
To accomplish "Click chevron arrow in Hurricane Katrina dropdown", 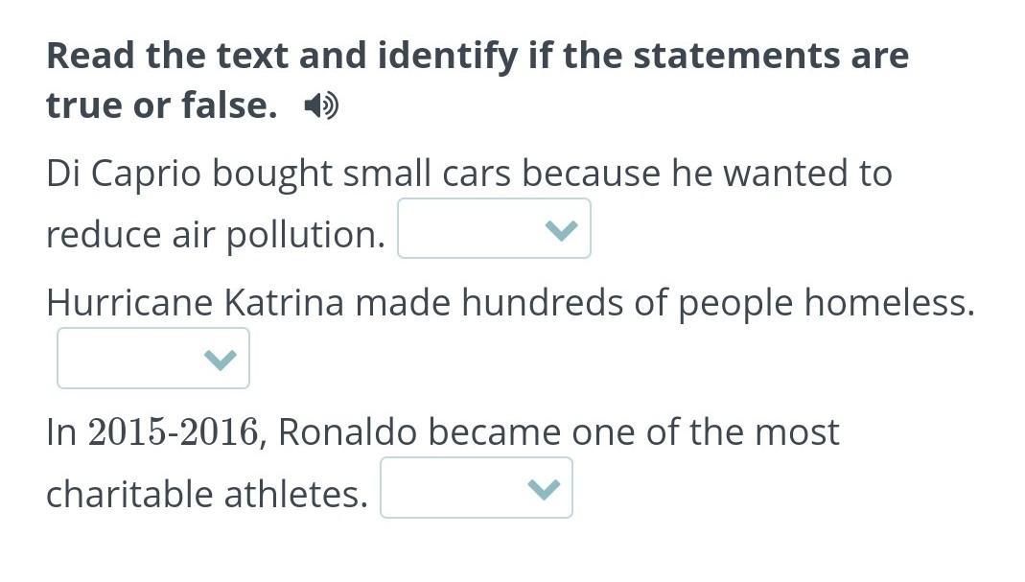I will [221, 360].
